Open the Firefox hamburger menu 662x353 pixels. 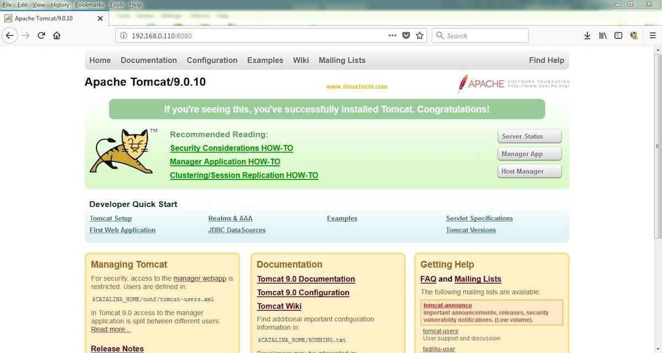[653, 35]
